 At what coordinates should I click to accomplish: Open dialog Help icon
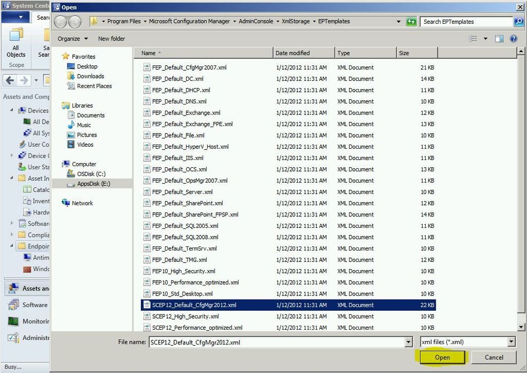(x=513, y=39)
